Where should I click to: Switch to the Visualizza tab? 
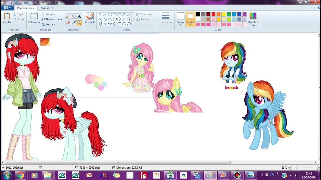[47, 8]
